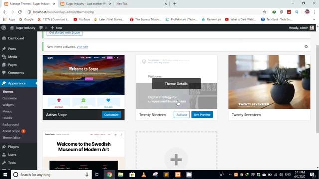The image size is (319, 179).
Task: Show more bookmarks chevron
Action: point(314,20)
